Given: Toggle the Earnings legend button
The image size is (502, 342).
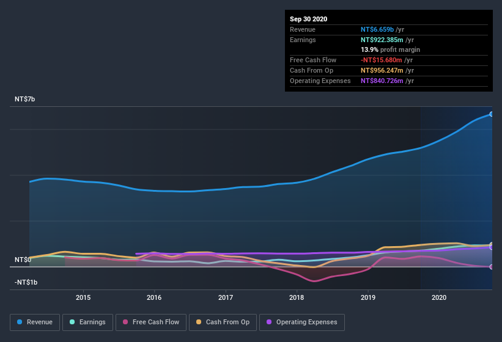Looking at the screenshot, I should click(x=87, y=322).
